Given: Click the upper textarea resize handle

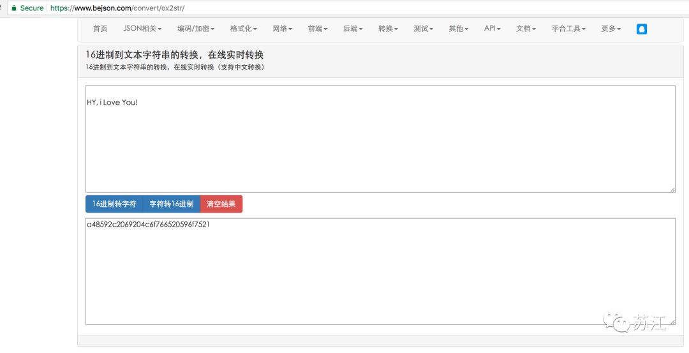Looking at the screenshot, I should 672,190.
